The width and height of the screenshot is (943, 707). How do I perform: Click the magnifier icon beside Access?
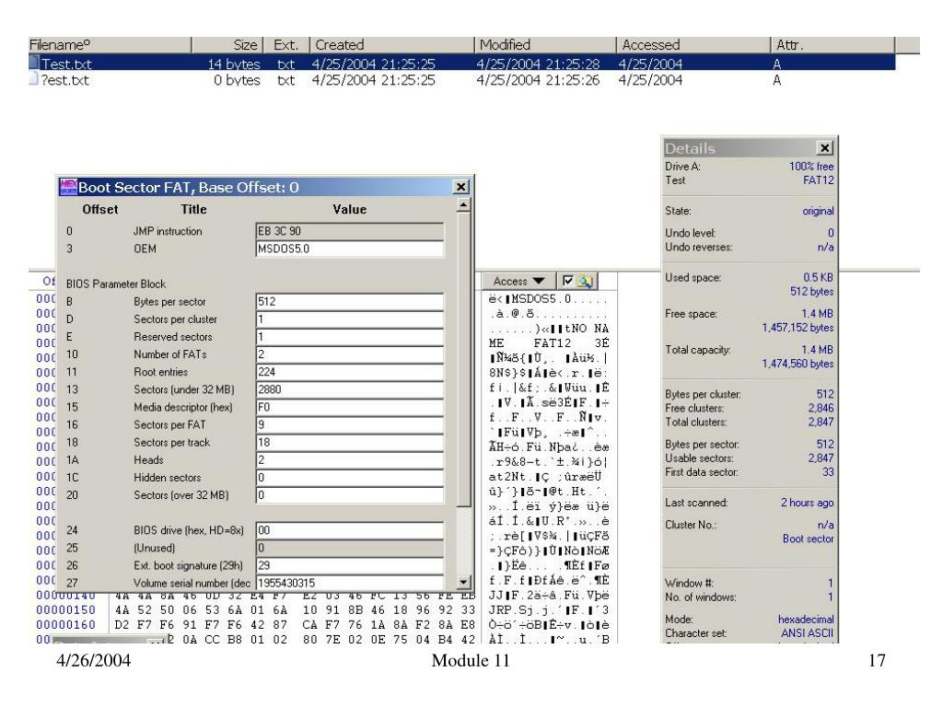tap(585, 281)
